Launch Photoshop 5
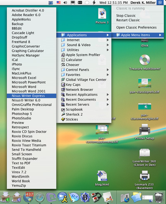Viewport: 166px width, 204px height. 32,114
